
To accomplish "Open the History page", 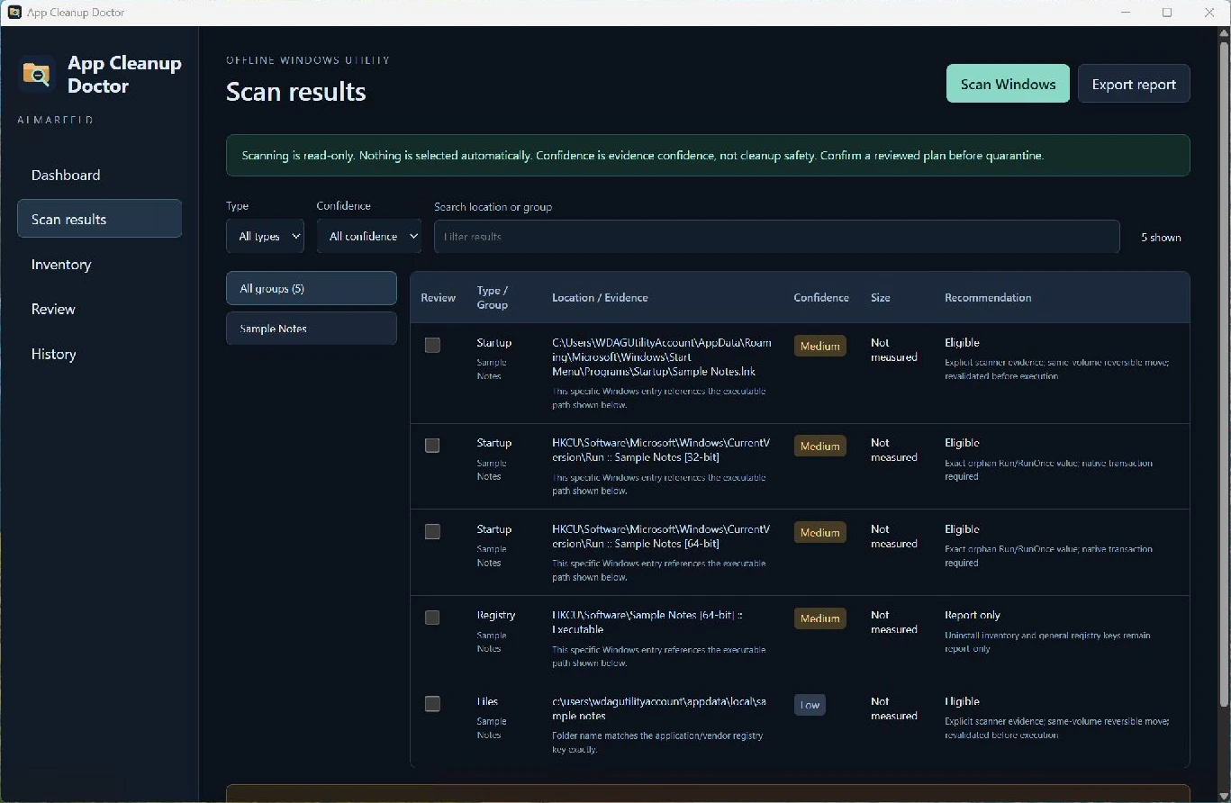I will pyautogui.click(x=99, y=354).
